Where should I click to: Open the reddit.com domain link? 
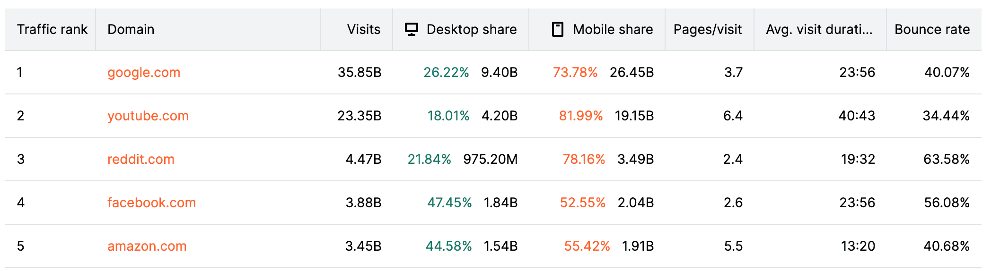(x=141, y=159)
